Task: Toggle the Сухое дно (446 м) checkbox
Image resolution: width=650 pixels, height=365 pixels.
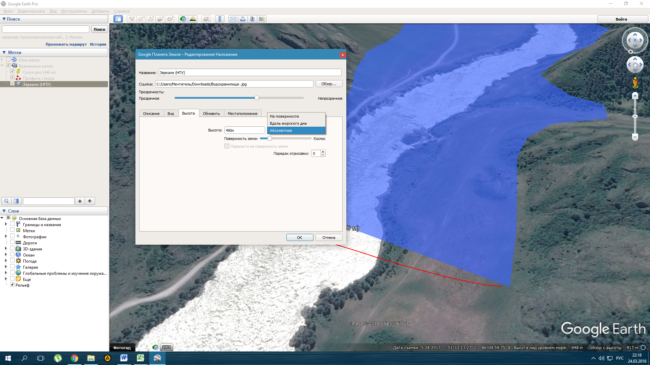Action: coord(13,72)
